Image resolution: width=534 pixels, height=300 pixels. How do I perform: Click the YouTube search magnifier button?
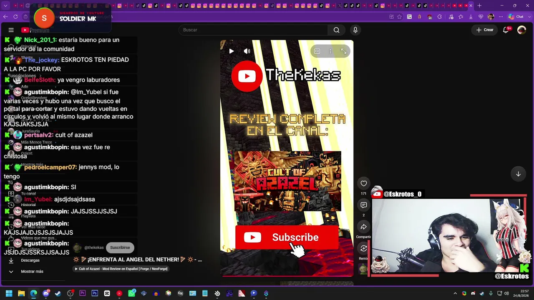point(336,30)
